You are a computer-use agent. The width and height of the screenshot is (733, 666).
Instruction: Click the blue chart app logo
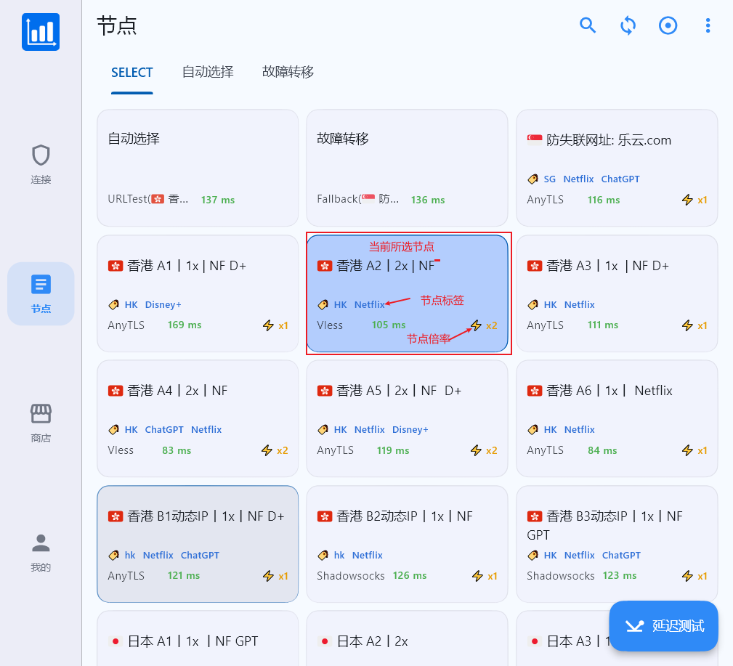(41, 32)
